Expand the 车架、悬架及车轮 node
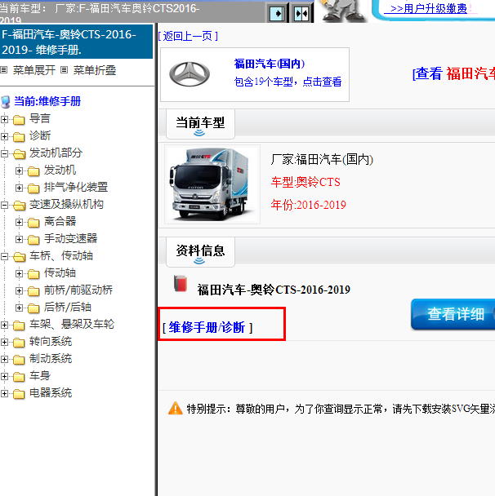 point(4,325)
